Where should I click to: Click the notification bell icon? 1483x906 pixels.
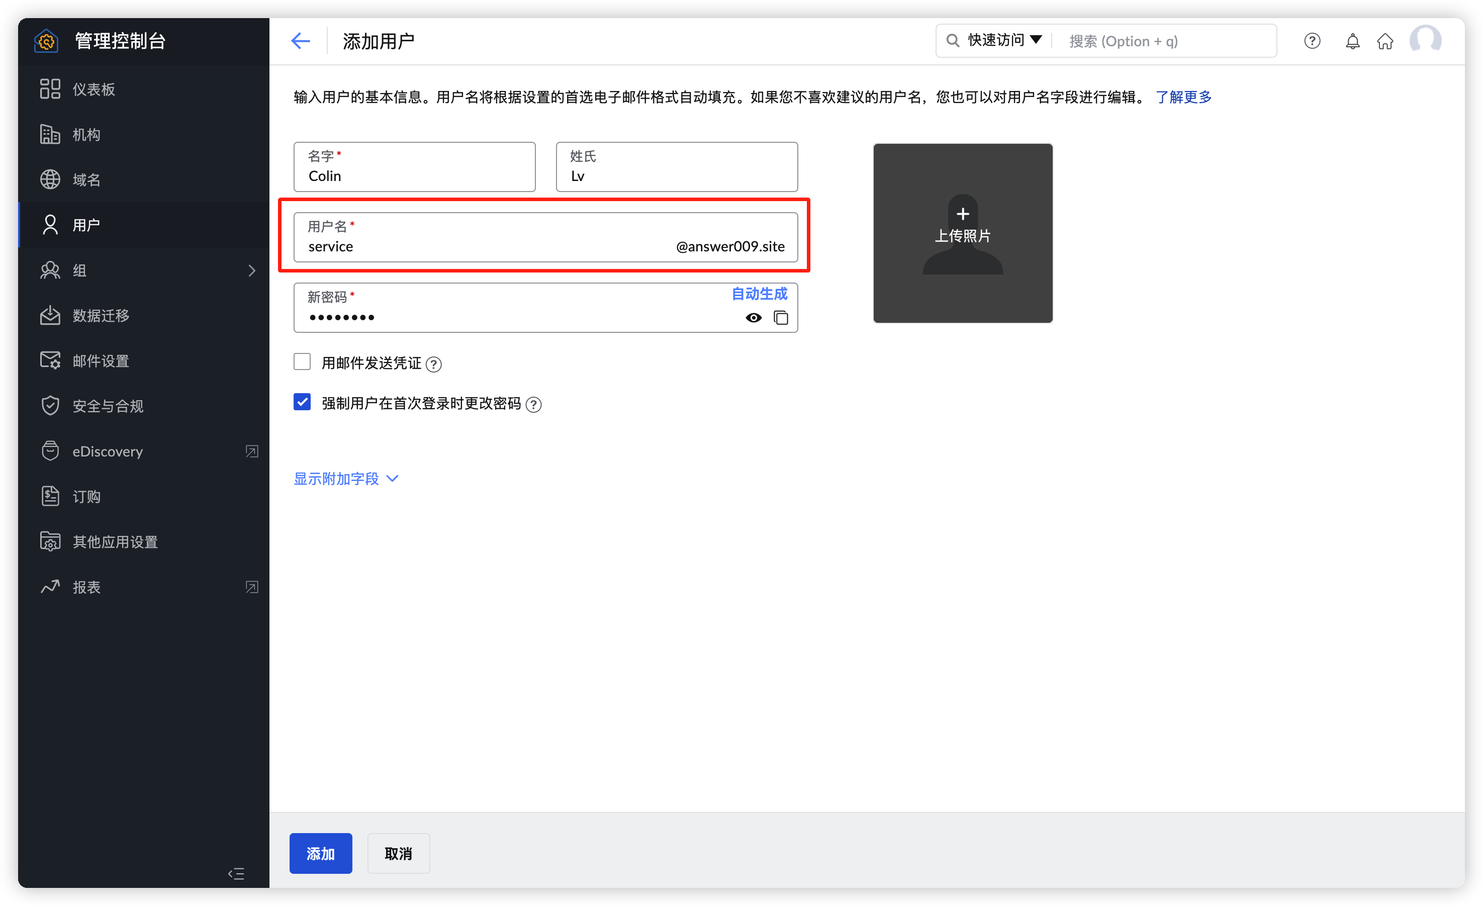(x=1352, y=41)
